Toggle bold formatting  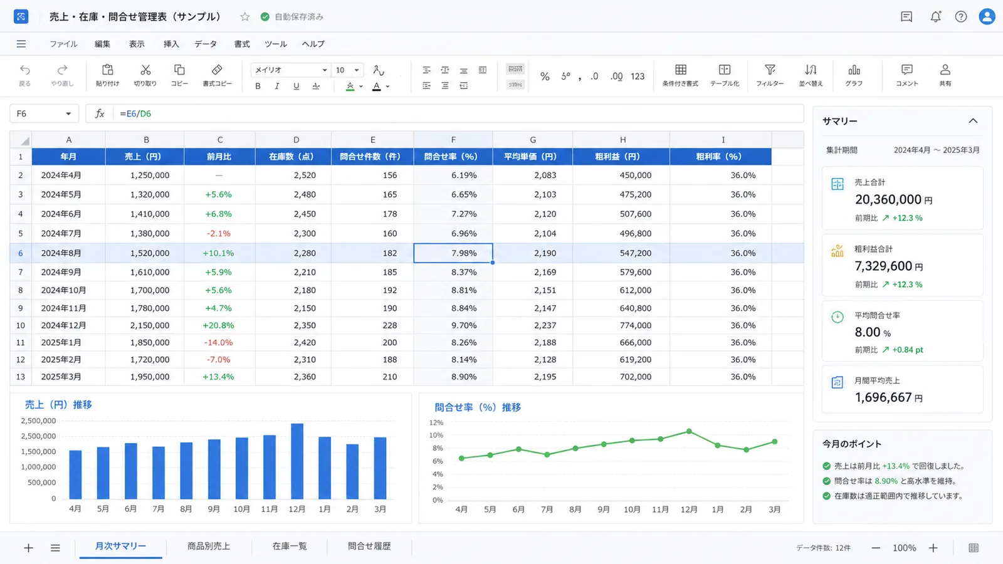coord(258,86)
